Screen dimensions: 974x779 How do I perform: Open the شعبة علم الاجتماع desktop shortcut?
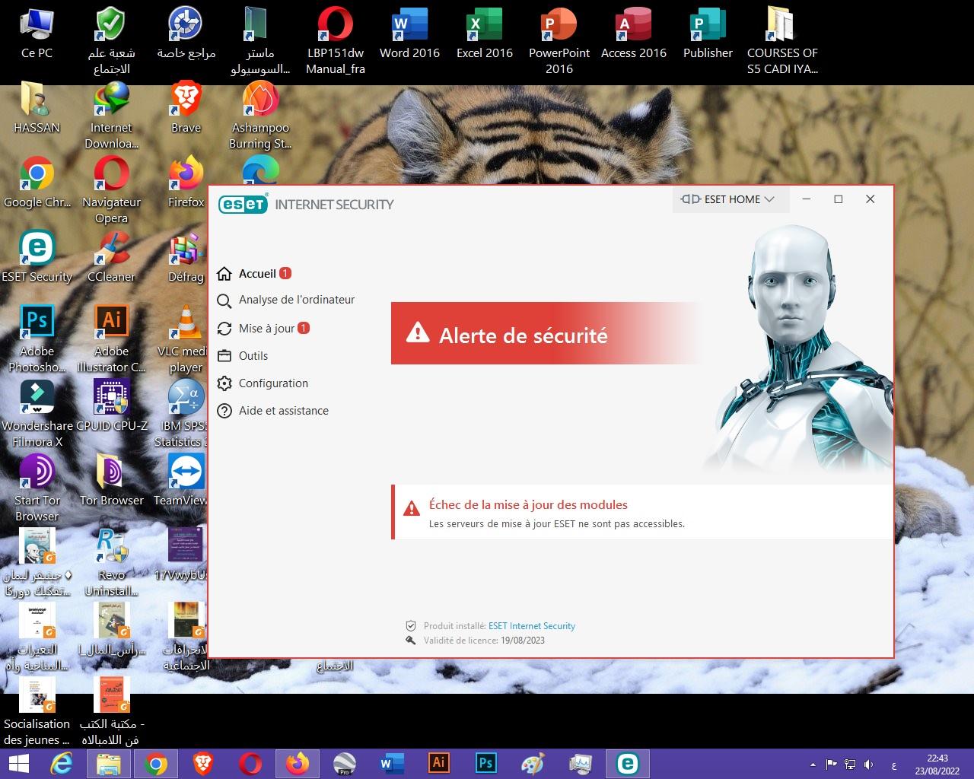111,40
